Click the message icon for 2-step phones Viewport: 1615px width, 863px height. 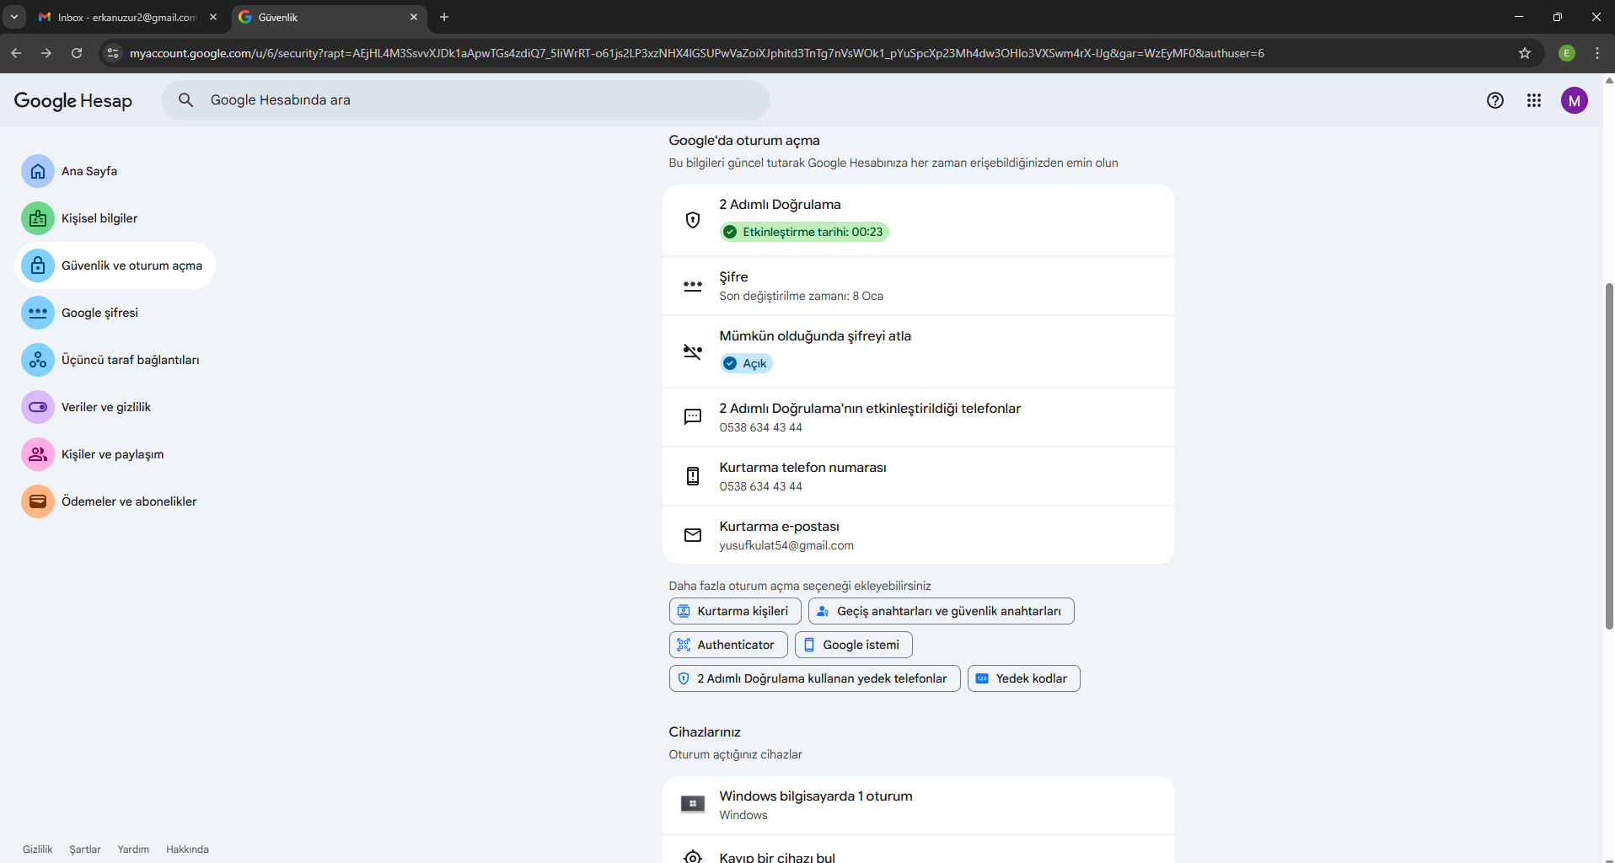tap(693, 417)
